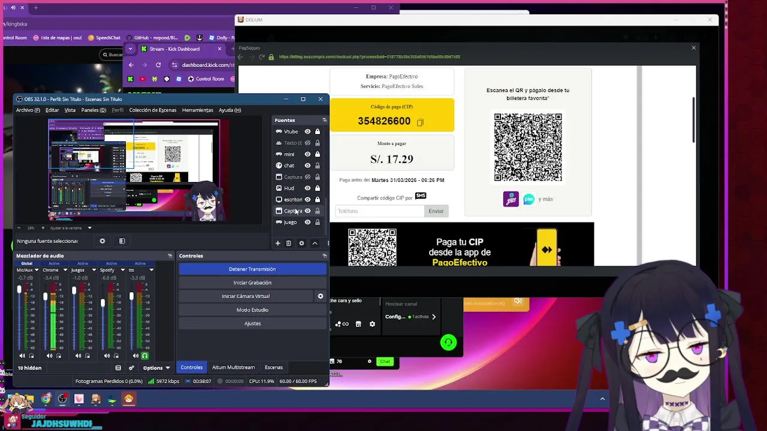This screenshot has height=431, width=767.
Task: Click the properties gear under the preview
Action: 102,241
